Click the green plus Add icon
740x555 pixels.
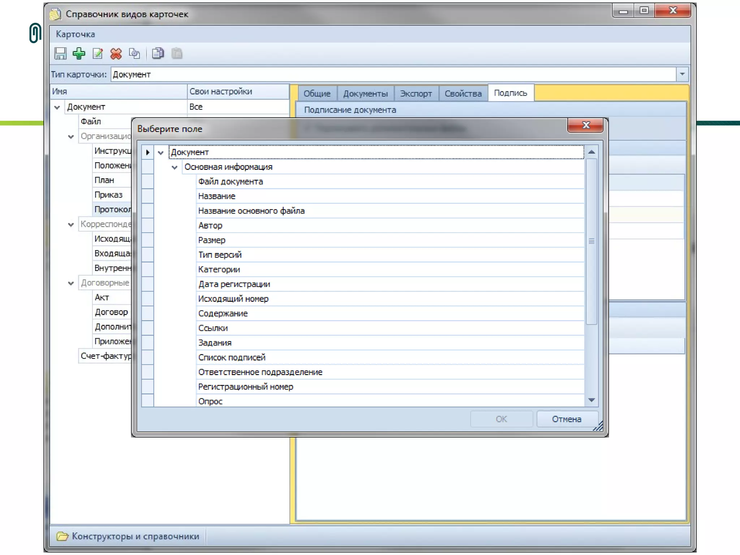pos(79,53)
